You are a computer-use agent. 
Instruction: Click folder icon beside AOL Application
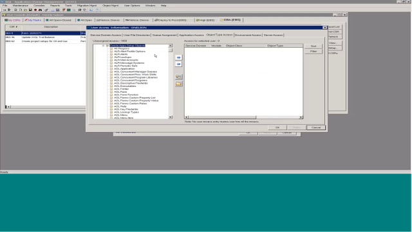click(x=111, y=69)
